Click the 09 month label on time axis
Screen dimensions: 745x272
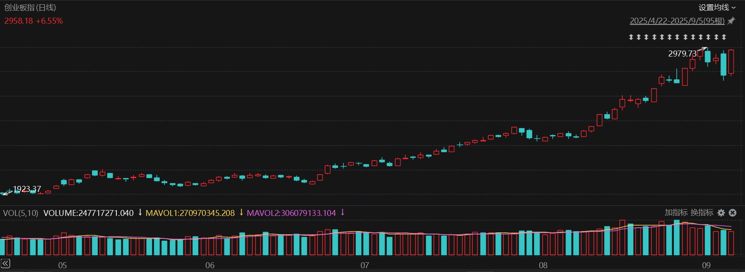click(706, 265)
